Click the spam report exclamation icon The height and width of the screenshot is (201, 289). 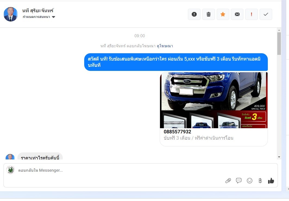point(194,14)
